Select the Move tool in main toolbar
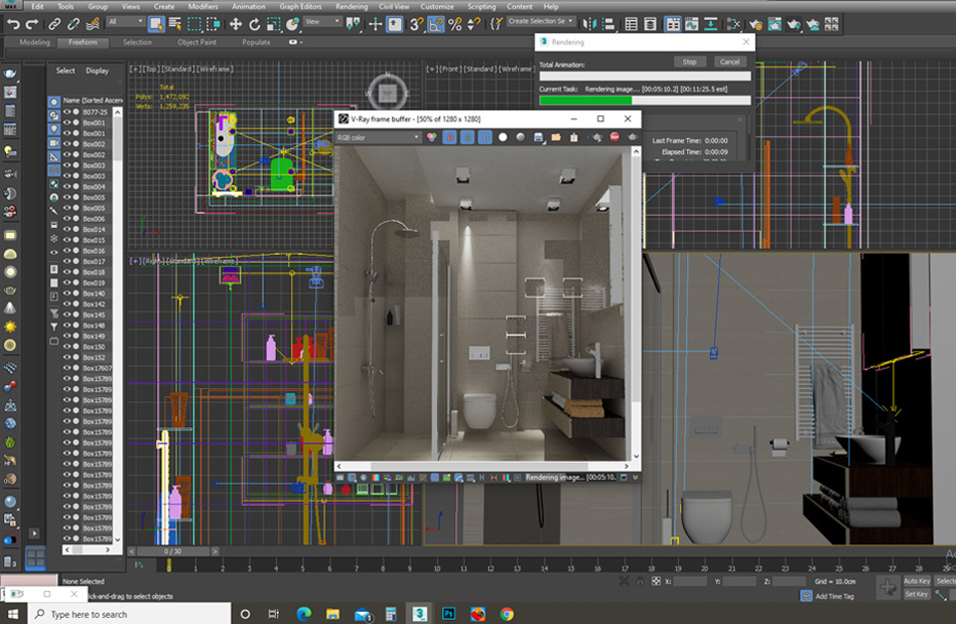Viewport: 956px width, 624px height. [x=236, y=23]
